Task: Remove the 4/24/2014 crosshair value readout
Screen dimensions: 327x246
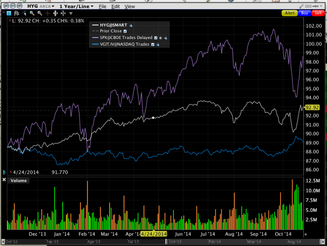Action: [11, 172]
